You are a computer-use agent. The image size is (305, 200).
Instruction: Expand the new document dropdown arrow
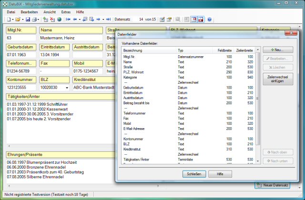tap(13, 20)
